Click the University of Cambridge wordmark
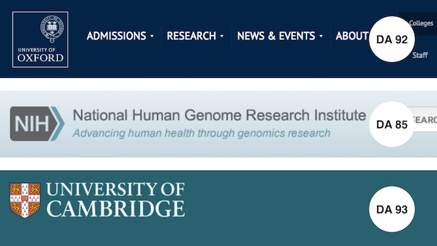 115,200
